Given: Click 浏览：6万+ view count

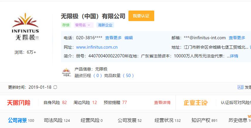Looking at the screenshot, I should point(25,52).
